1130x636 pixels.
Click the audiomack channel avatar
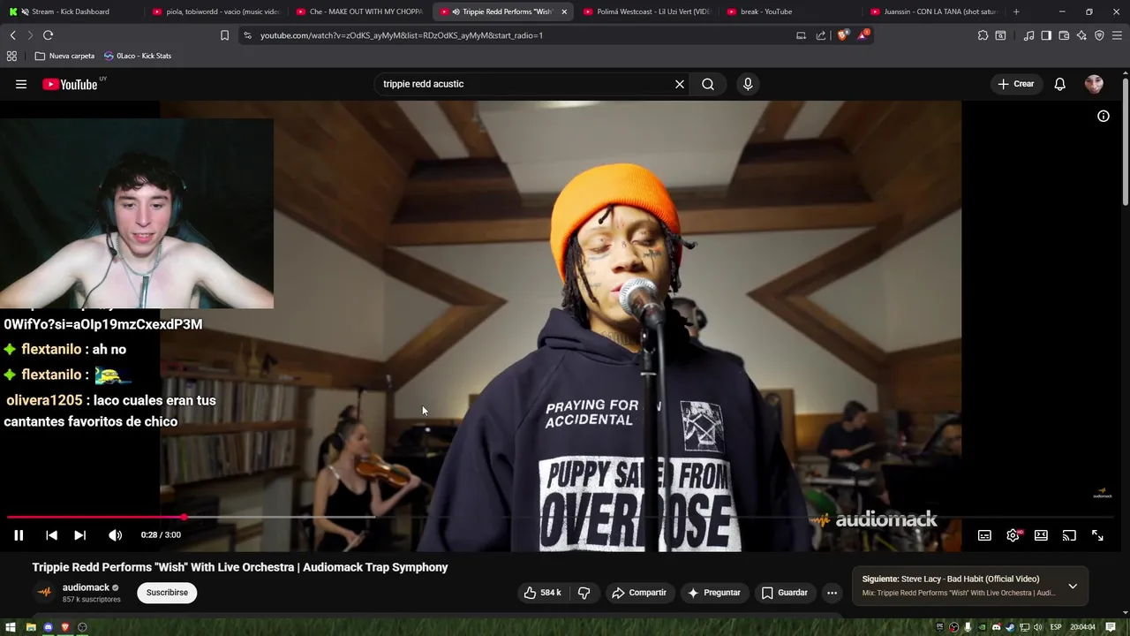pyautogui.click(x=44, y=593)
